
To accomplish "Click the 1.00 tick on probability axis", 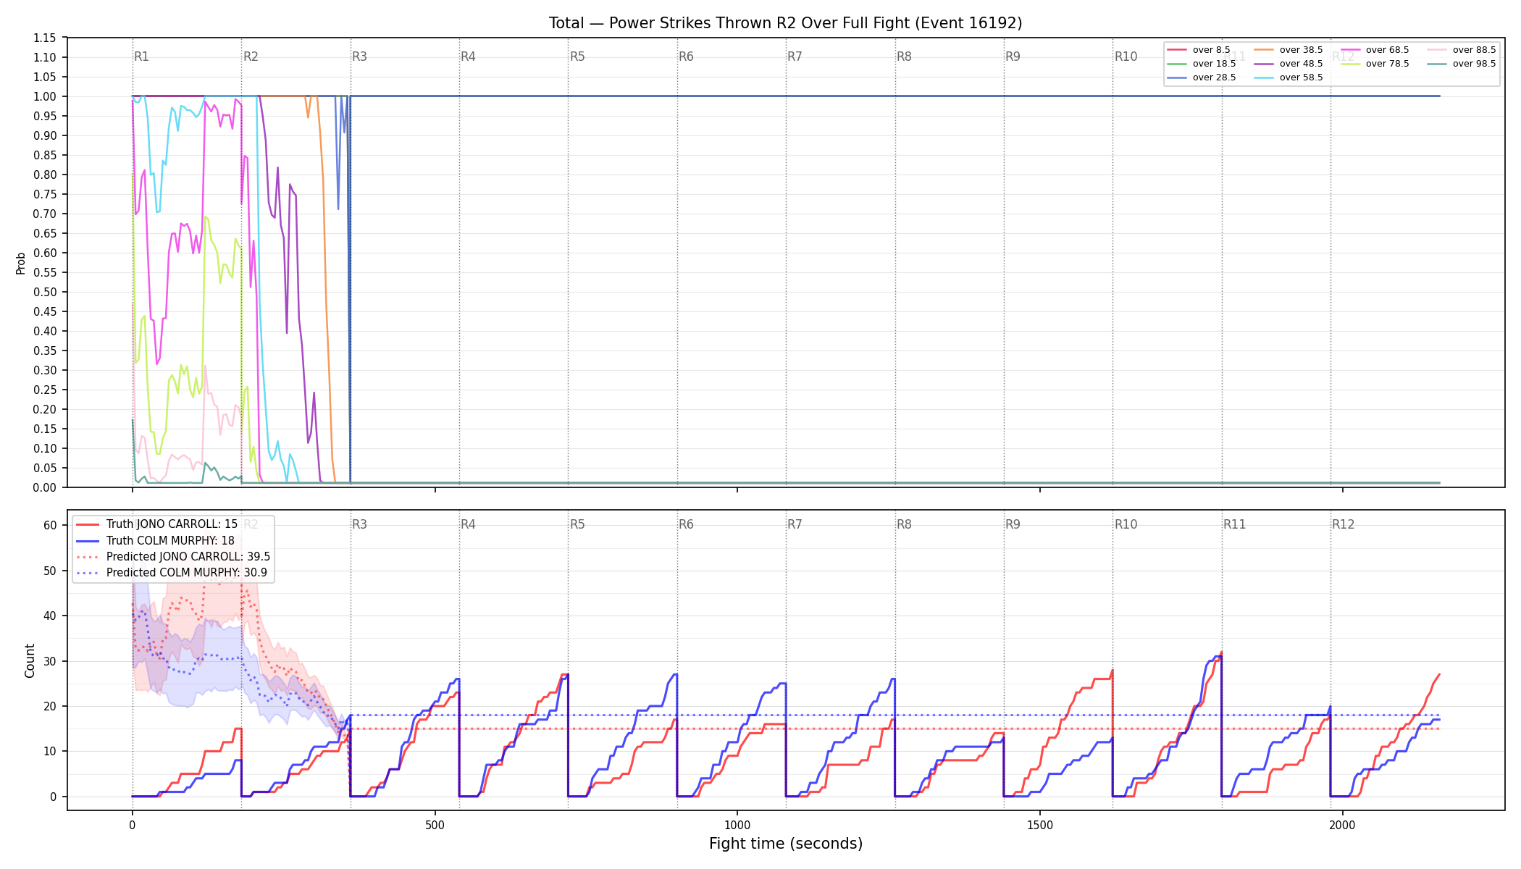I will [44, 96].
